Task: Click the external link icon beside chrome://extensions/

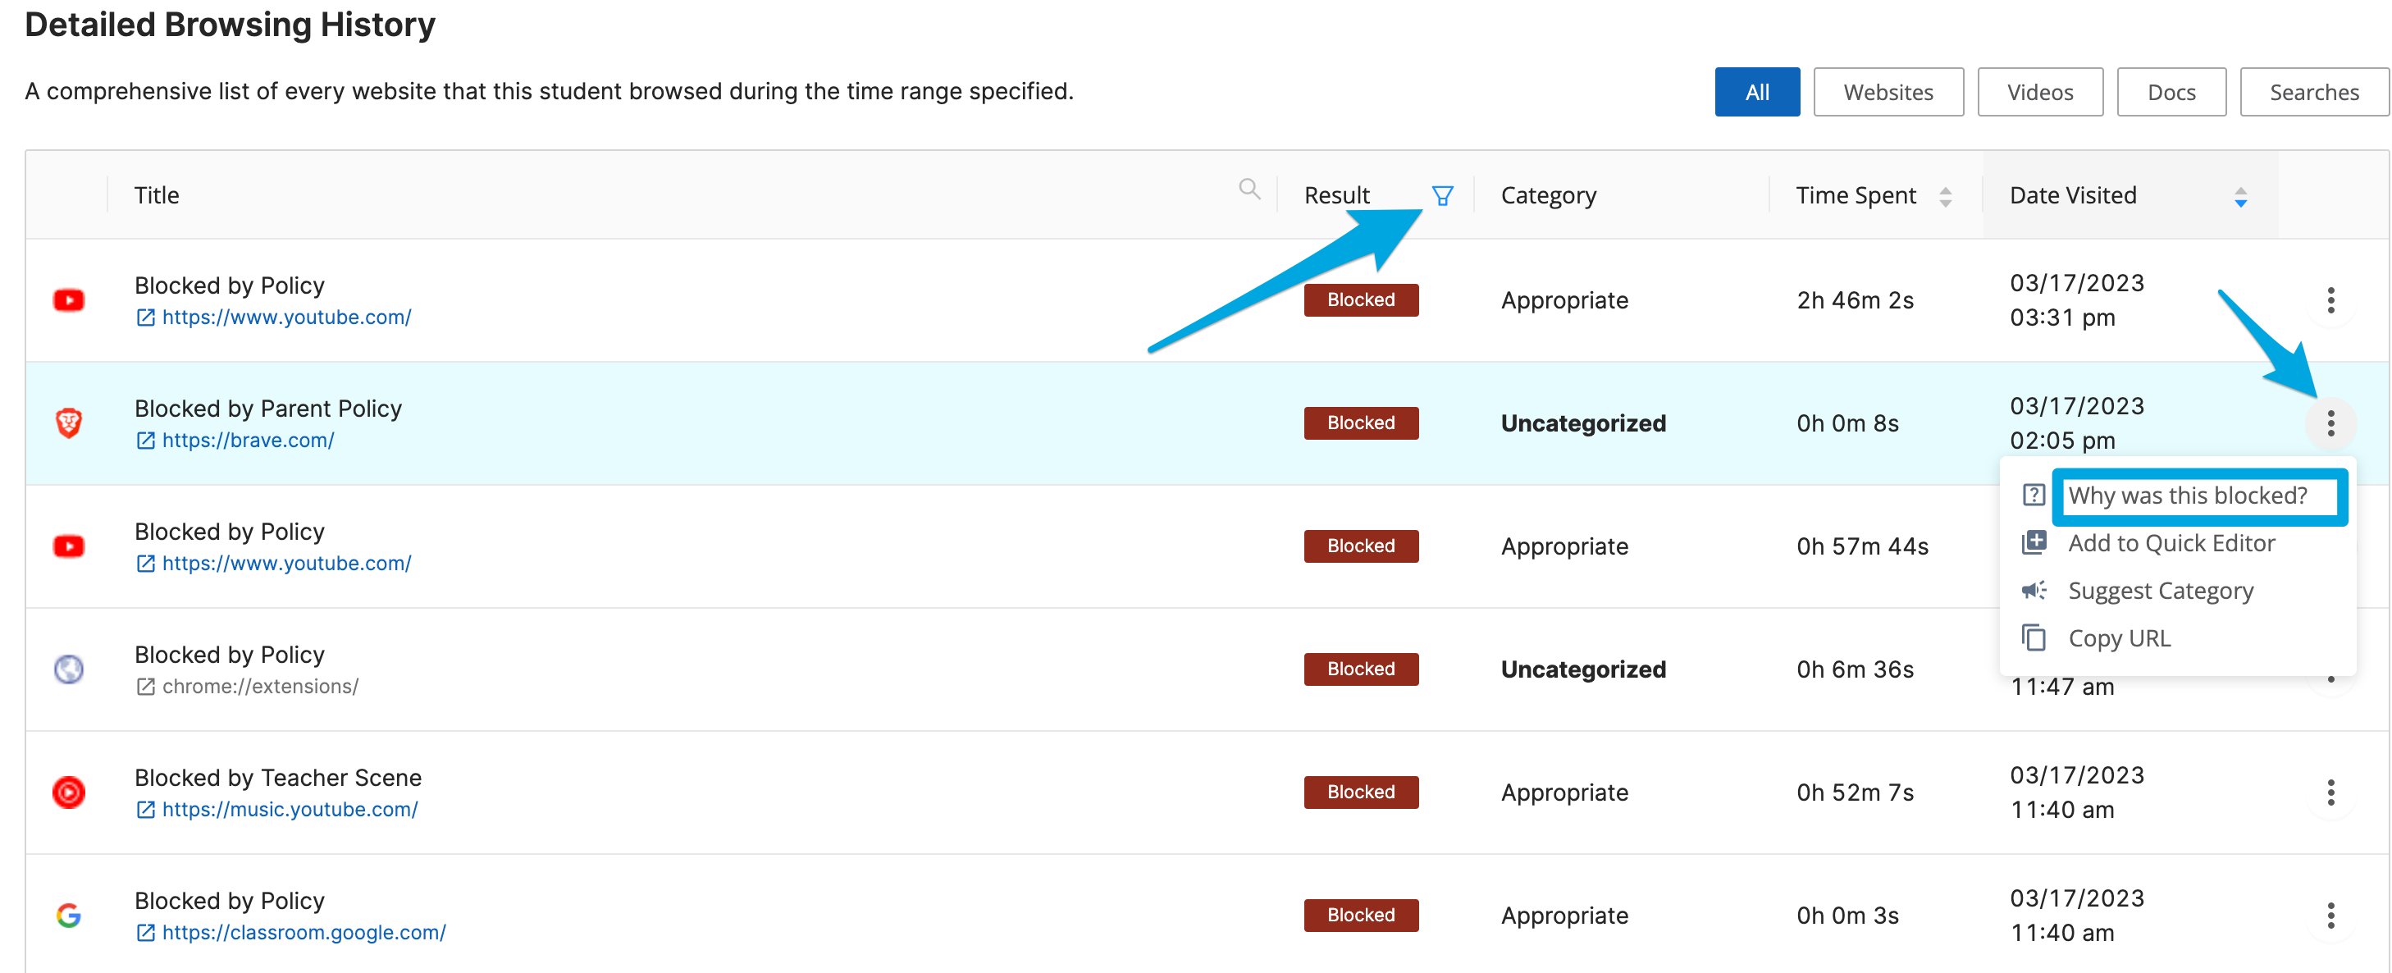Action: (146, 686)
